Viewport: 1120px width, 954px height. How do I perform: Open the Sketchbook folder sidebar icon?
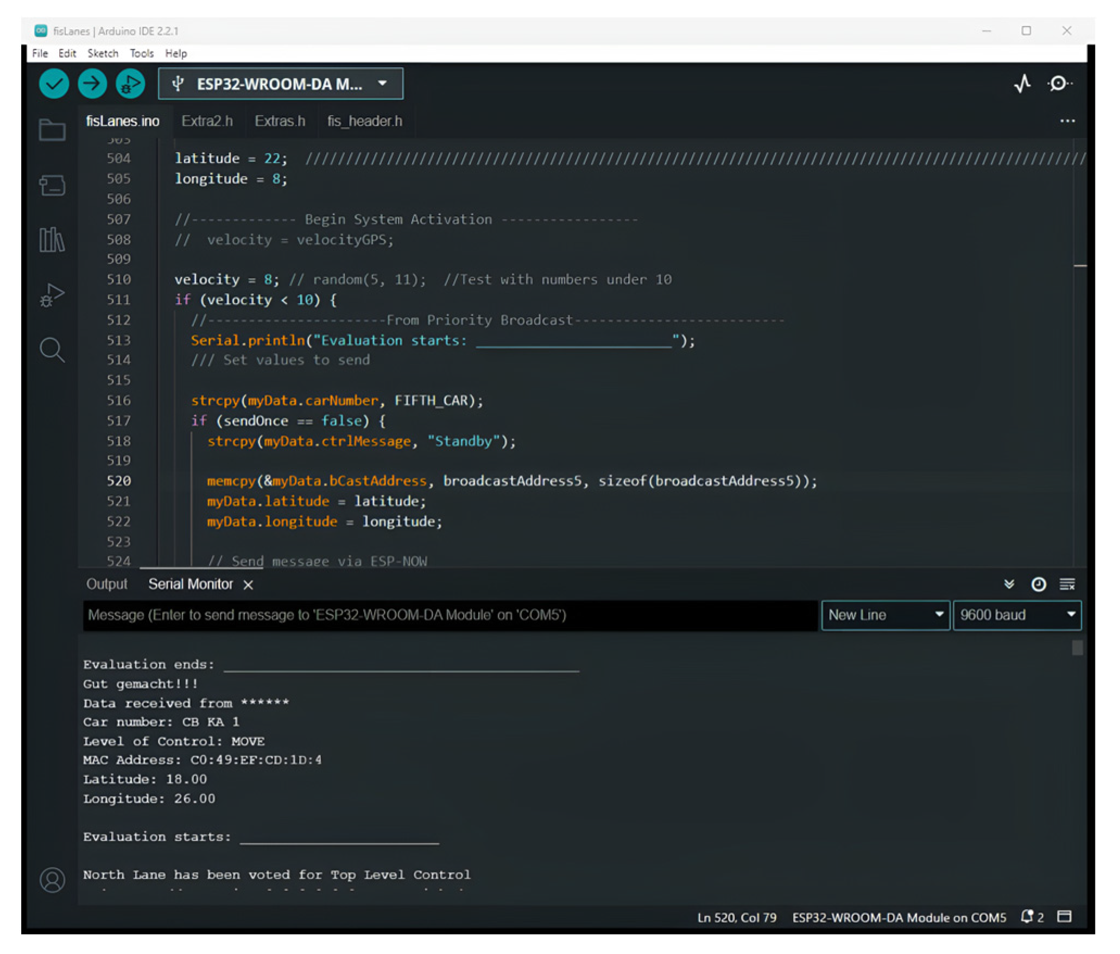(52, 130)
